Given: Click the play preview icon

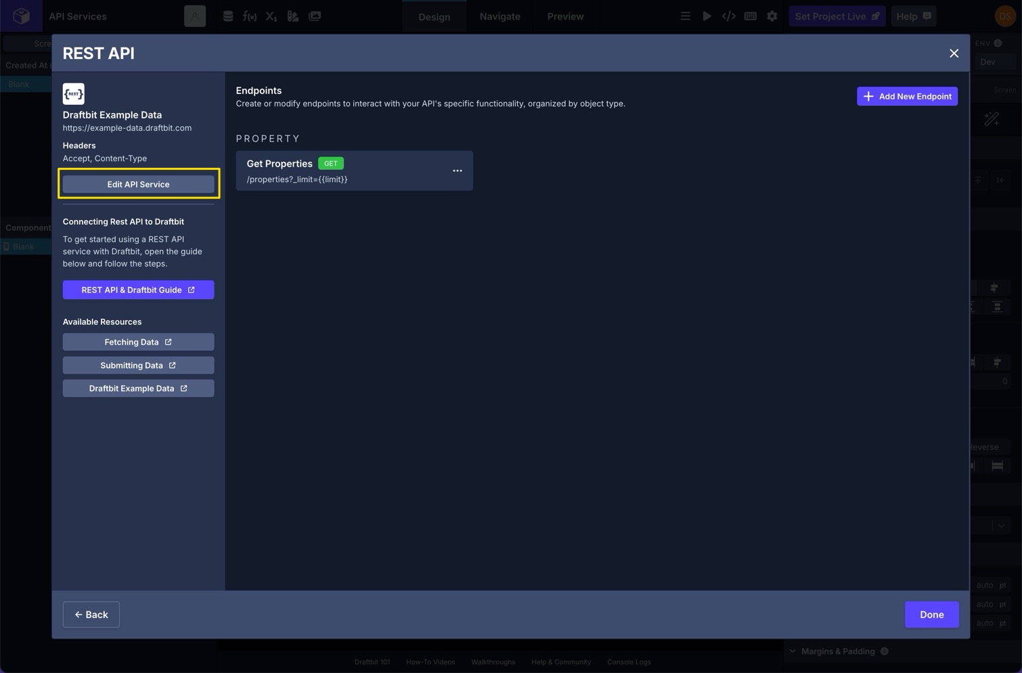Looking at the screenshot, I should [707, 16].
